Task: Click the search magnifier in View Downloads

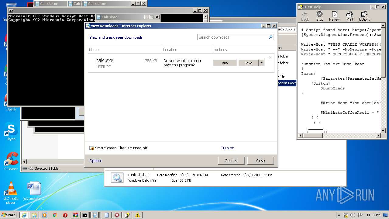Action: [x=270, y=37]
